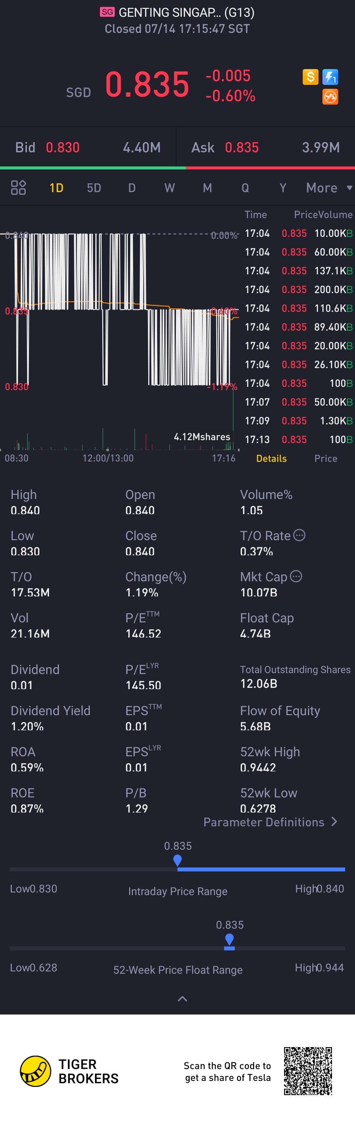
Task: Select the 1D chart tab
Action: (x=57, y=188)
